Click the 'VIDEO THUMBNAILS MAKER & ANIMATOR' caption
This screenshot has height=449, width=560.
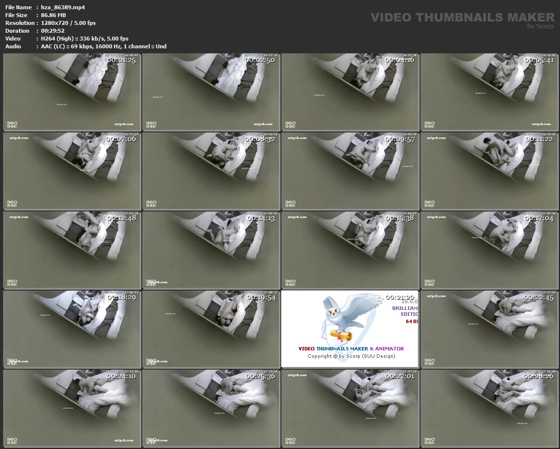point(351,348)
